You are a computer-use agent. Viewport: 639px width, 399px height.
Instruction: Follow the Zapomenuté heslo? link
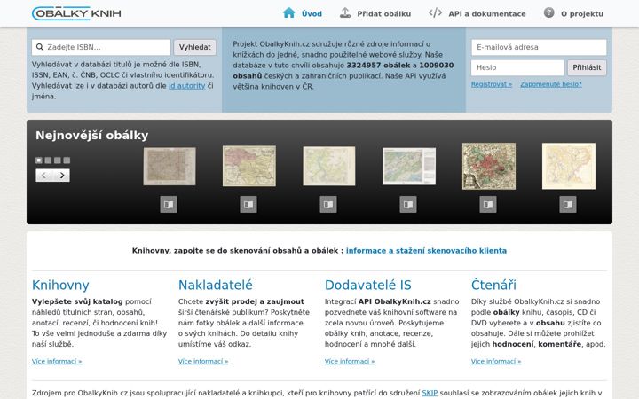[x=550, y=84]
